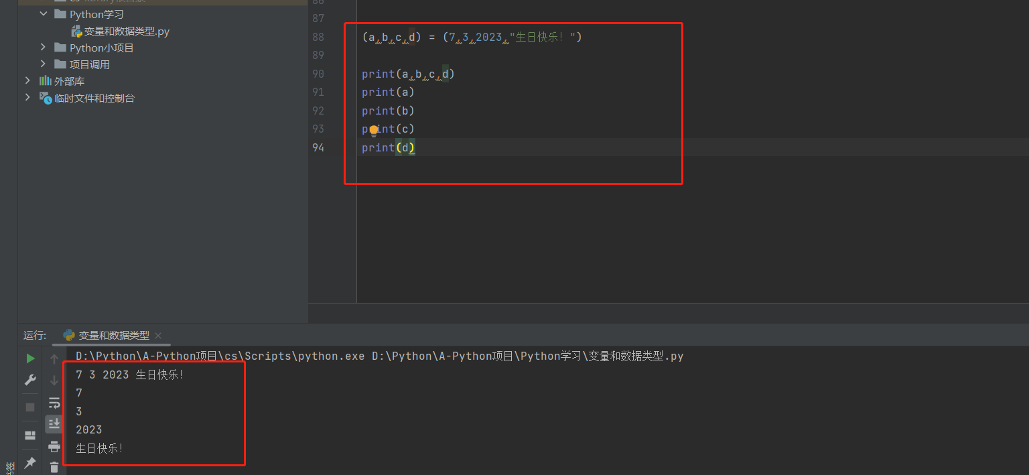Collapse the Python学习 folder
The height and width of the screenshot is (475, 1029).
(x=43, y=14)
